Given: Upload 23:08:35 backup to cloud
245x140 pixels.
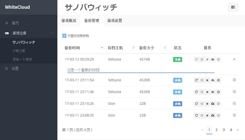Looking at the screenshot, I should pos(213,115).
